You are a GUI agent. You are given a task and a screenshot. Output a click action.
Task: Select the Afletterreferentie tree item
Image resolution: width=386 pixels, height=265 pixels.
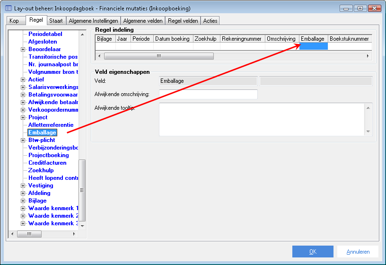(x=51, y=125)
